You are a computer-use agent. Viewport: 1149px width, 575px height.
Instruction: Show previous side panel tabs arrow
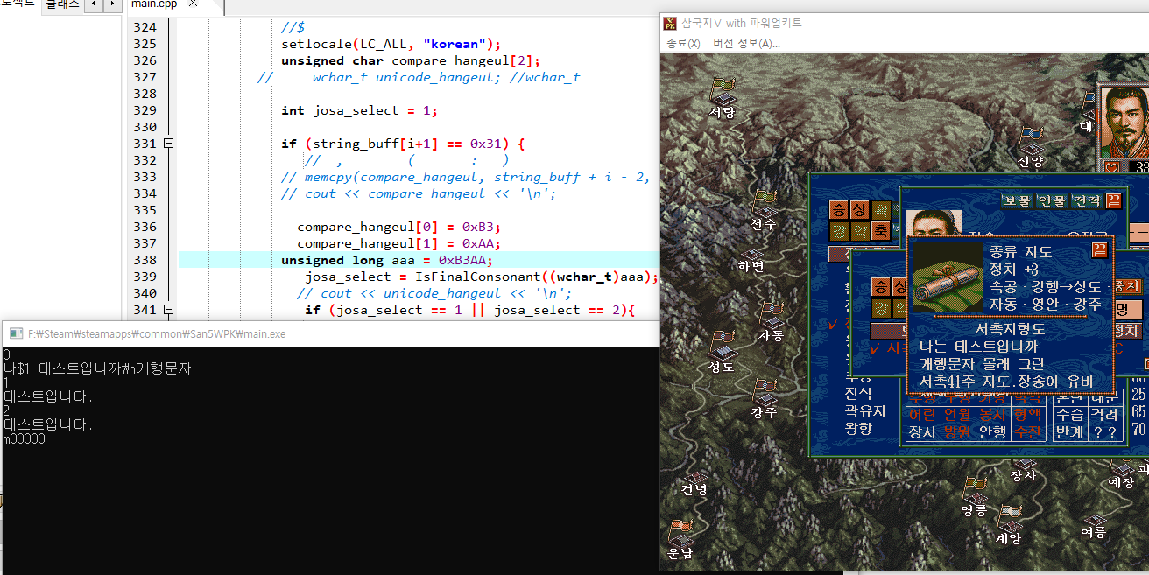coord(94,4)
